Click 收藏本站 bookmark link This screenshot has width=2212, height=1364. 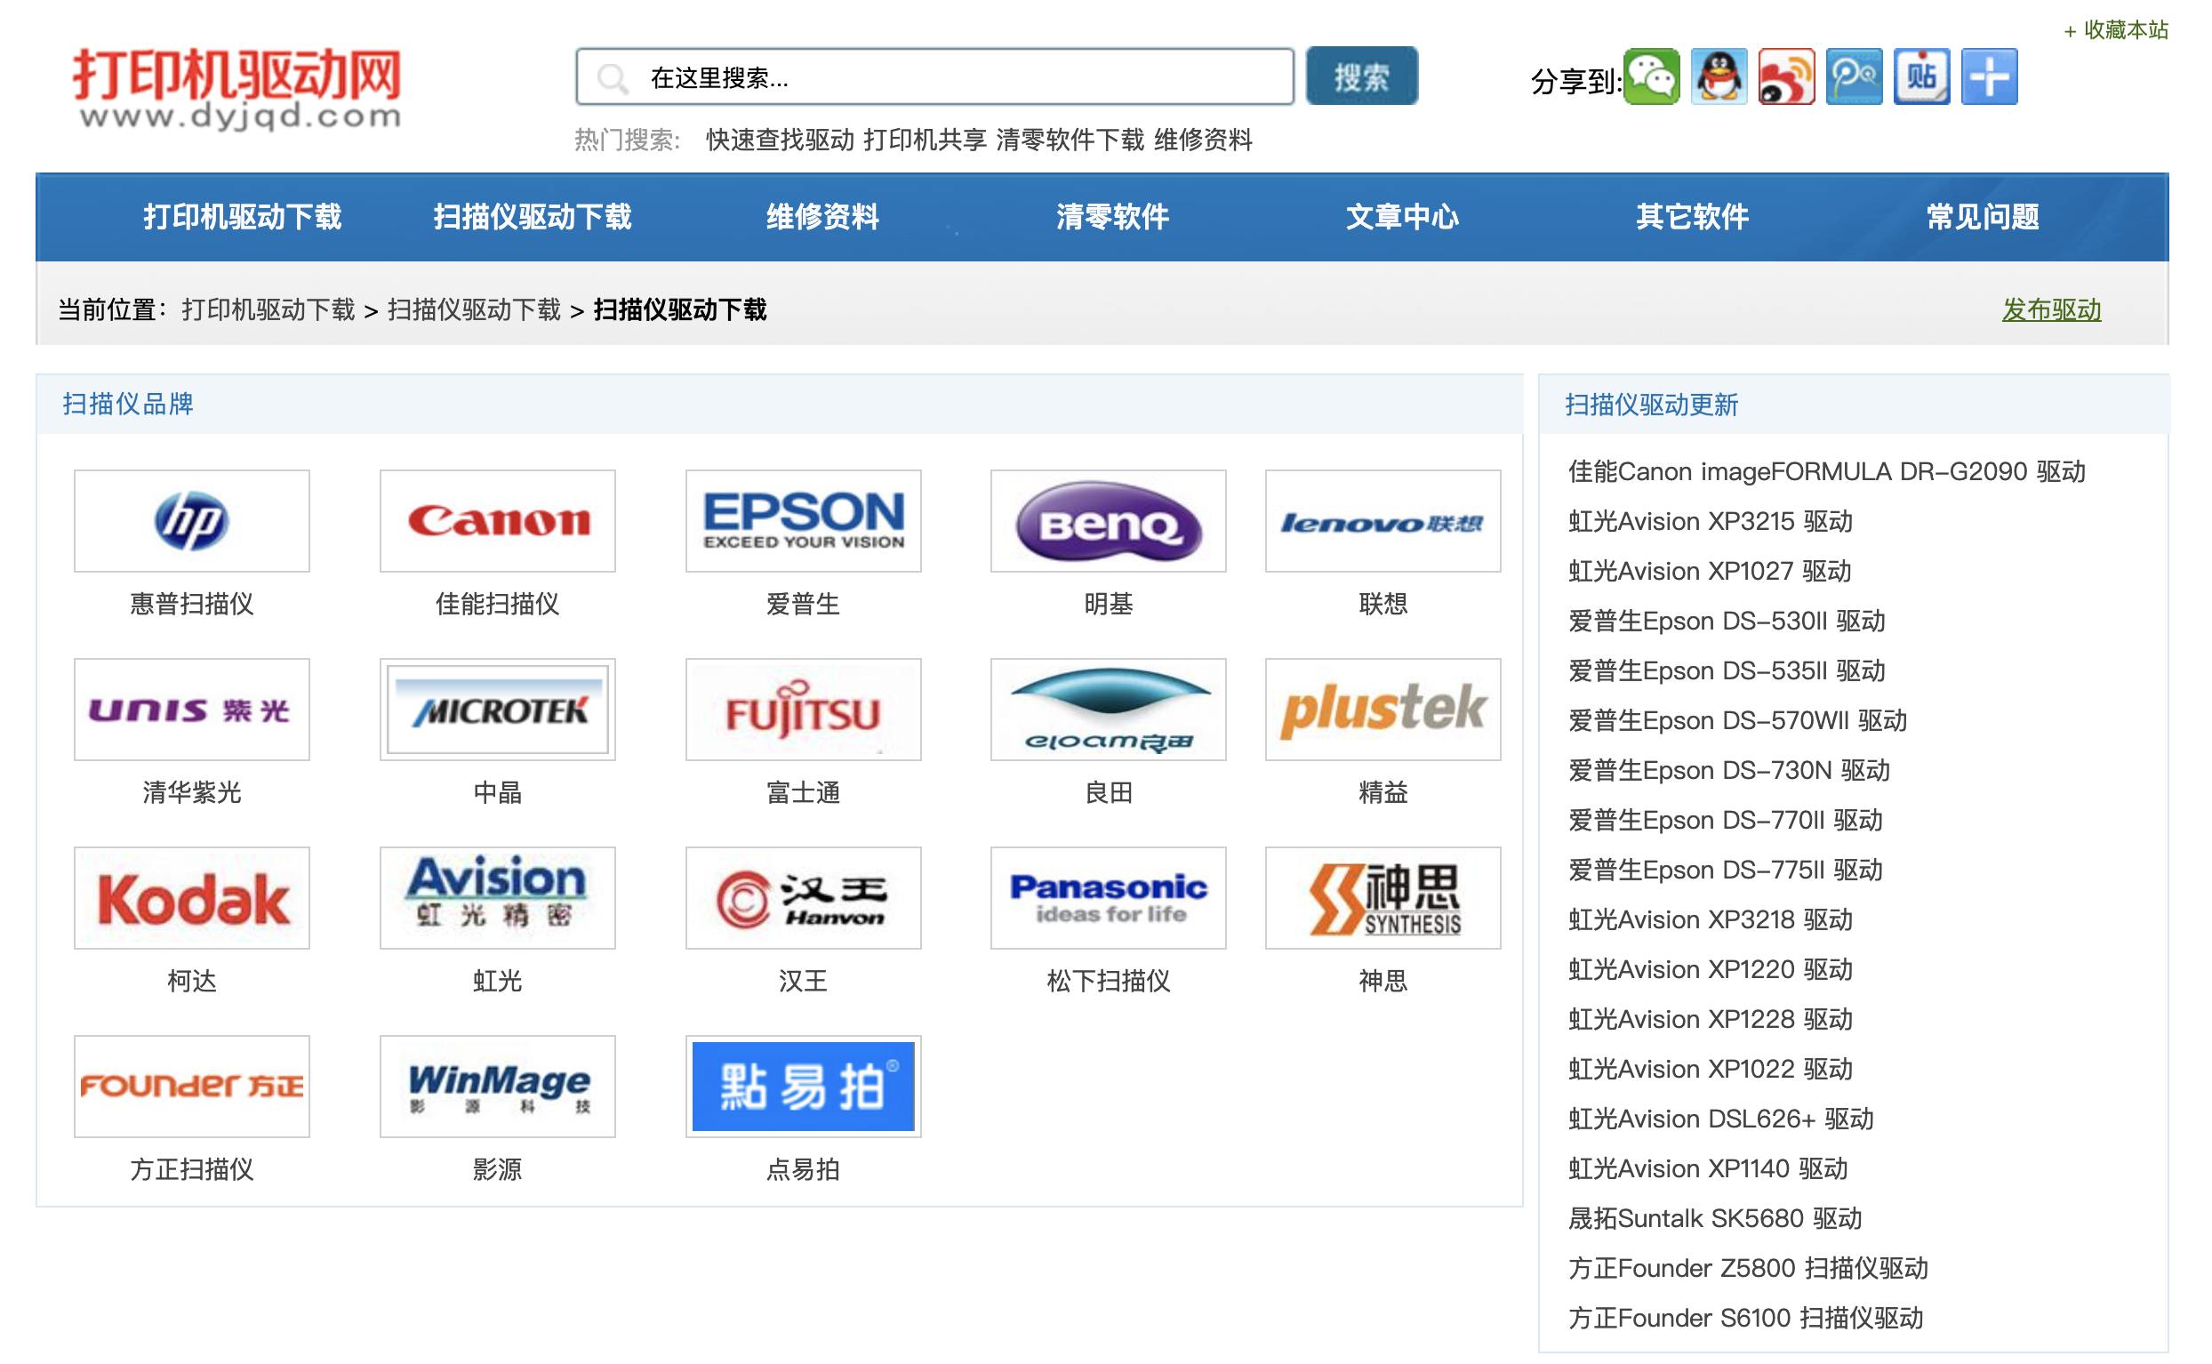[2116, 29]
